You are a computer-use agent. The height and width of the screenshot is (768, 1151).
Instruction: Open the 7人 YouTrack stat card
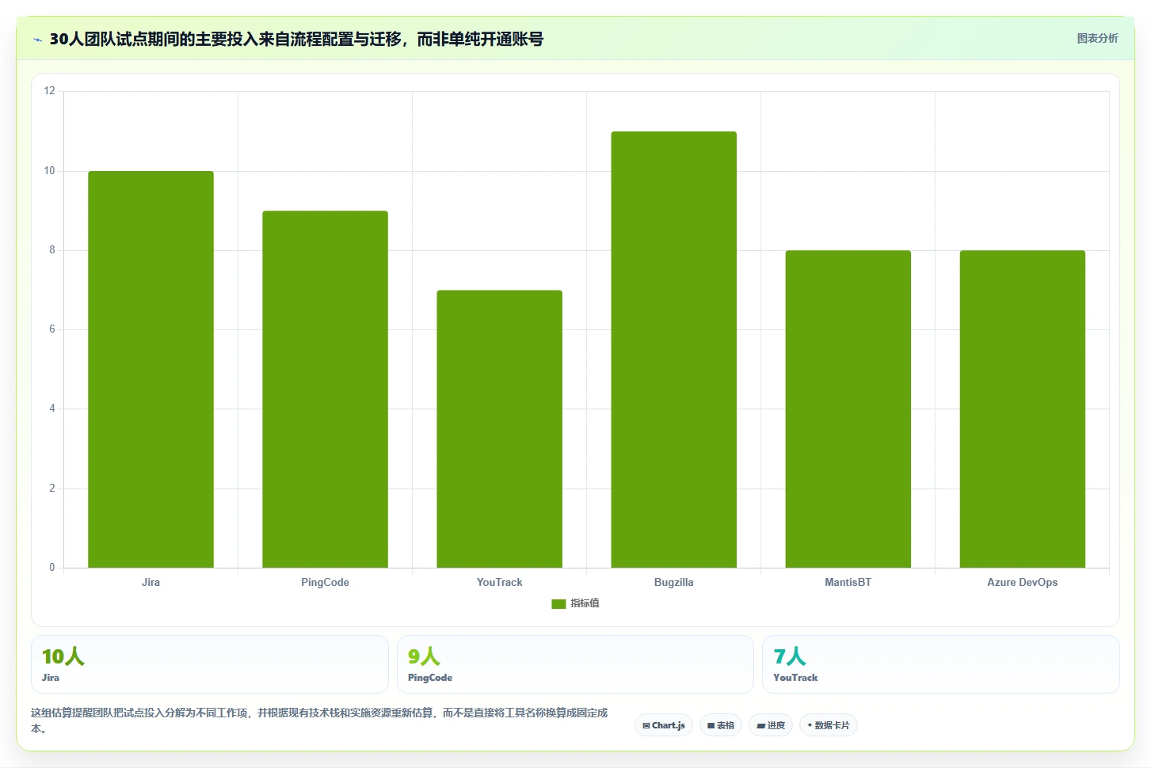941,664
